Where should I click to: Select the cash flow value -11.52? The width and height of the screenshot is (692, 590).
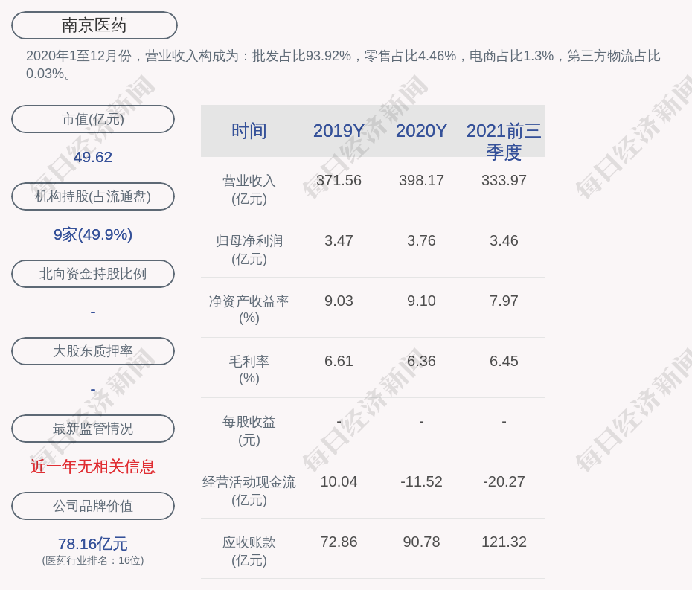tap(421, 481)
